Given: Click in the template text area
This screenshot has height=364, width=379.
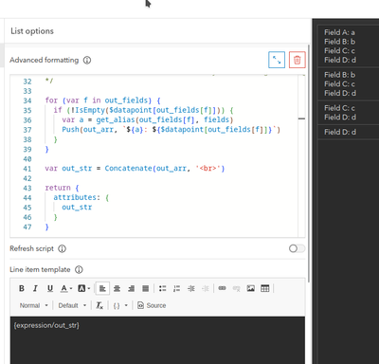Looking at the screenshot, I should click(157, 340).
